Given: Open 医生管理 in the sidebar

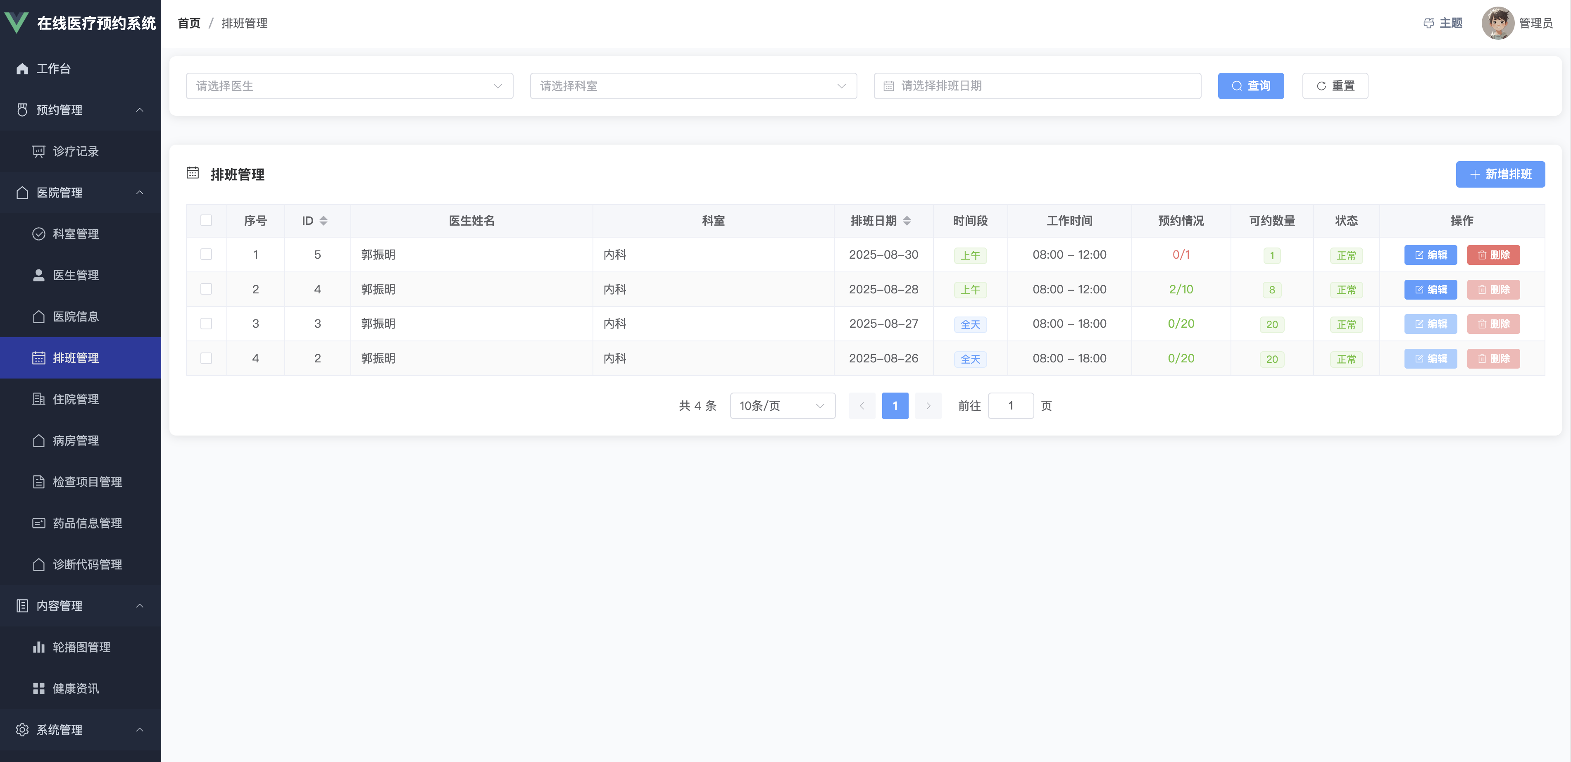Looking at the screenshot, I should point(76,275).
